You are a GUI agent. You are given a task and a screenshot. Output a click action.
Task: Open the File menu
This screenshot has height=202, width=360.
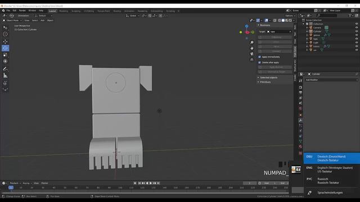tap(8, 11)
